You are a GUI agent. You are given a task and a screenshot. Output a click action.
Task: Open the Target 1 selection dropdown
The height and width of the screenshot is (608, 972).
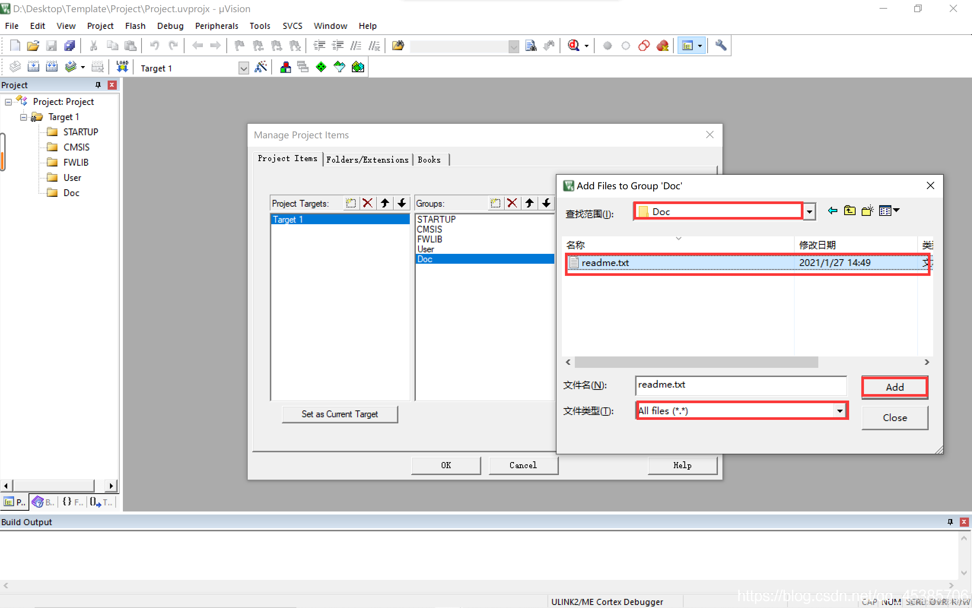tap(243, 68)
